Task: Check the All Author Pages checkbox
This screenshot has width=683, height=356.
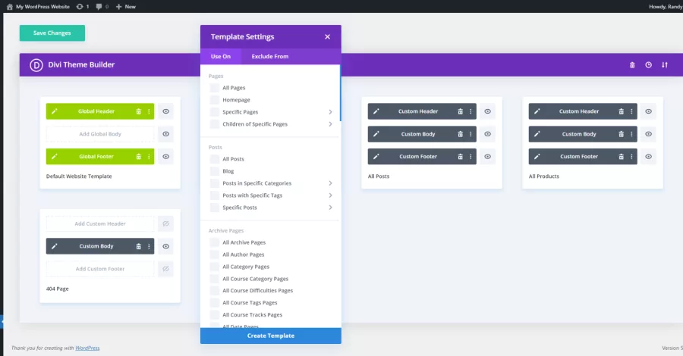Action: tap(214, 255)
